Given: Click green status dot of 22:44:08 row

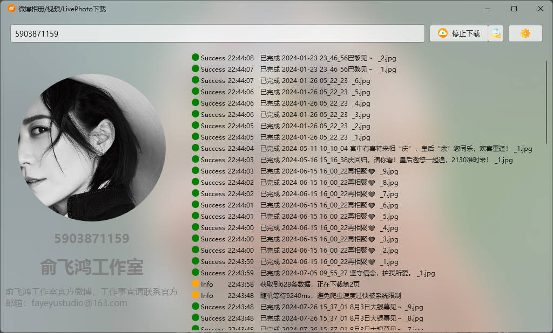Looking at the screenshot, I should pos(195,57).
